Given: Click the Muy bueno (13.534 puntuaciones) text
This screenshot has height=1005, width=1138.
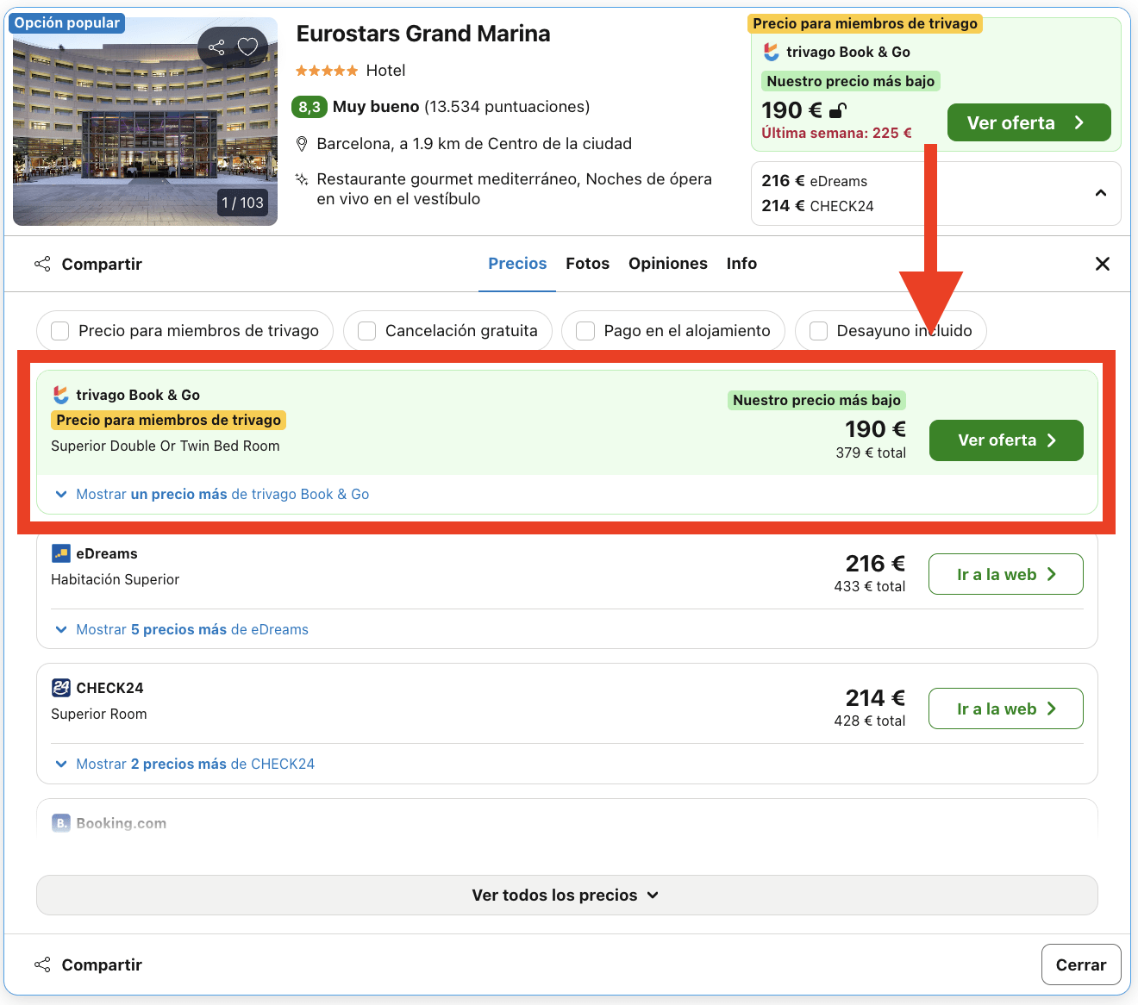Looking at the screenshot, I should pyautogui.click(x=461, y=107).
